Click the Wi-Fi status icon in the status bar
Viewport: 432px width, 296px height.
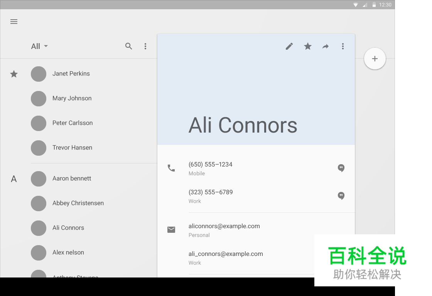pyautogui.click(x=355, y=5)
